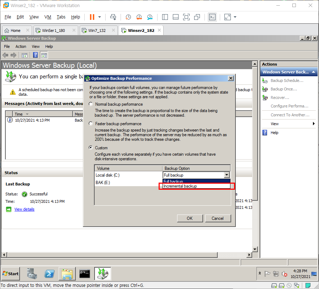Toggle the Action pane toolbar icon
This screenshot has width=319, height=289.
click(44, 55)
